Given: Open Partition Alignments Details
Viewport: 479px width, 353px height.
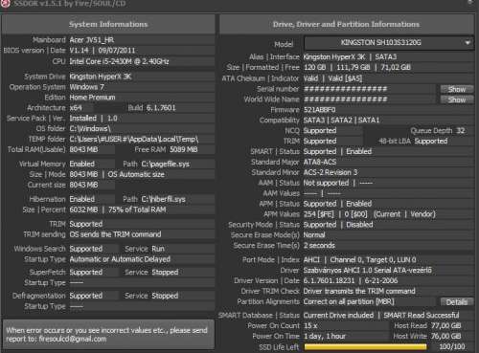Looking at the screenshot, I should pos(457,301).
